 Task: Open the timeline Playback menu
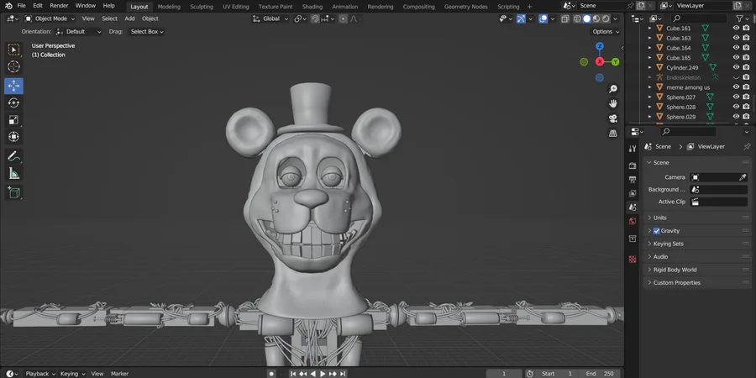[x=39, y=374]
